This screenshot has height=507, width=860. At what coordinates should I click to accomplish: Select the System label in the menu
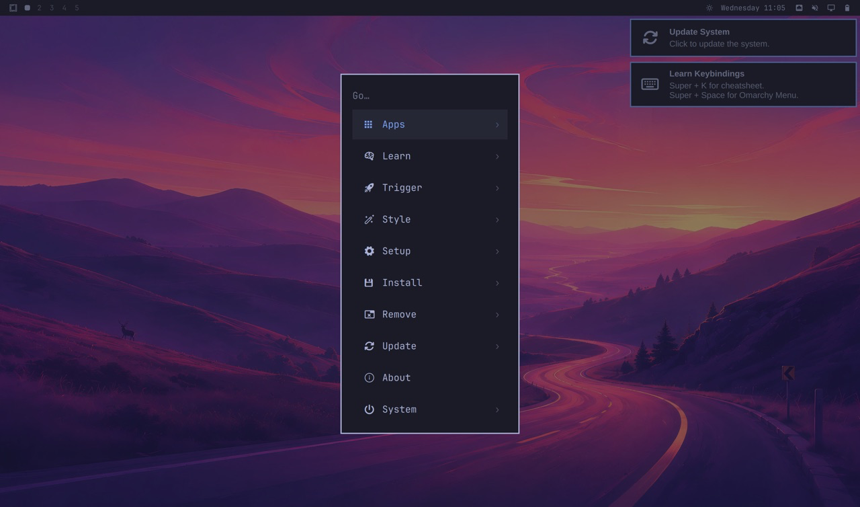pos(399,409)
